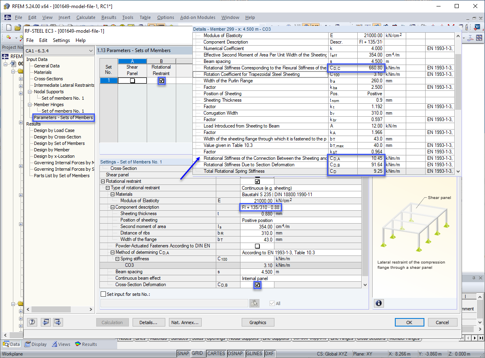Confirm the details with the OK button
The height and width of the screenshot is (358, 485).
(409, 322)
